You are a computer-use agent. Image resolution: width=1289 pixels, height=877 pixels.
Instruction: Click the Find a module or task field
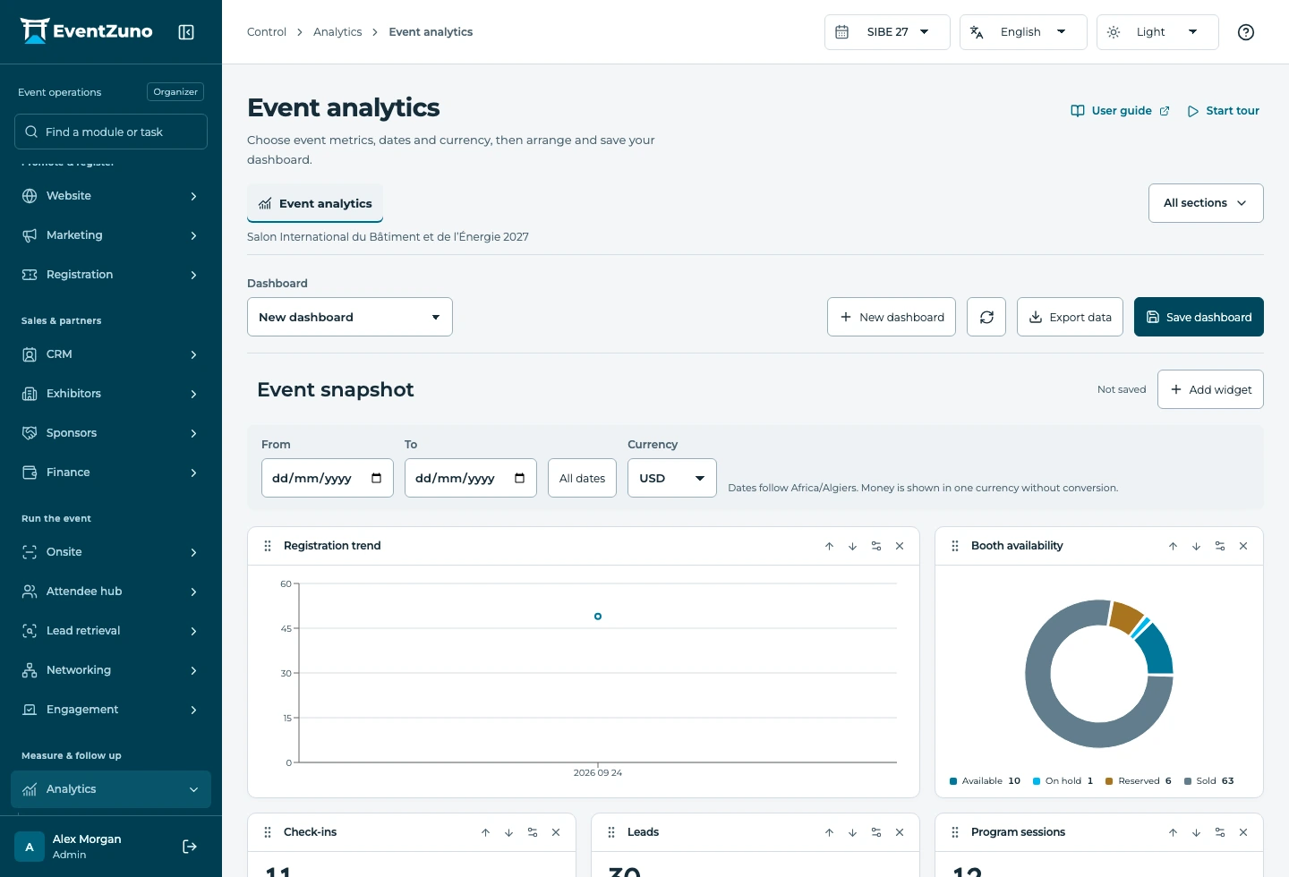pos(111,132)
